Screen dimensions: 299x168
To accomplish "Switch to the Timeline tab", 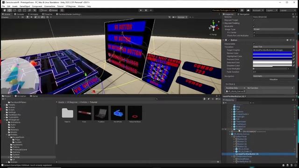I will click(x=47, y=14).
